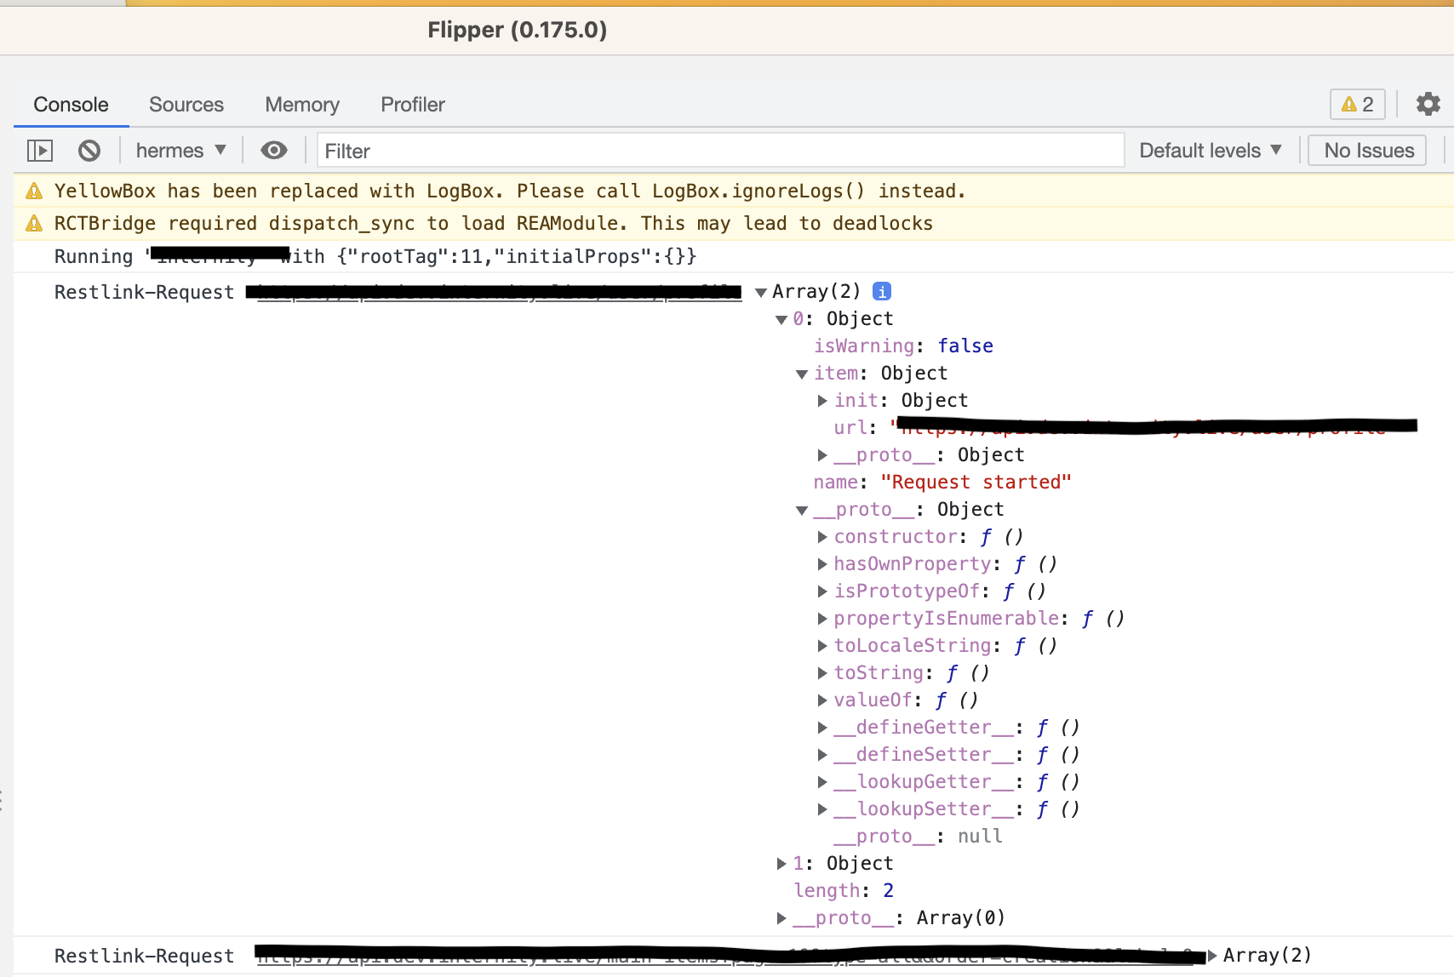Expand the constructor function property
The image size is (1454, 977).
[822, 537]
